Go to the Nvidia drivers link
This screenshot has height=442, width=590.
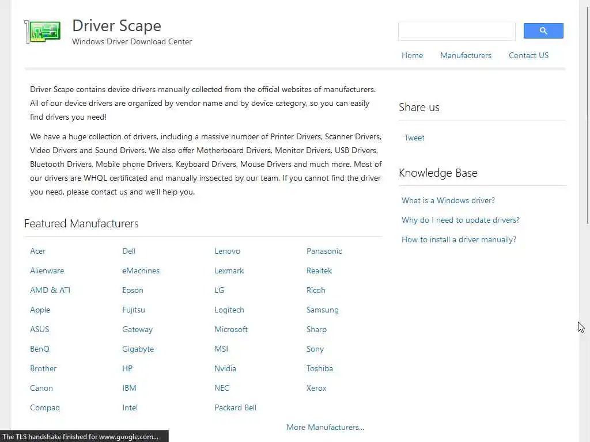[225, 368]
